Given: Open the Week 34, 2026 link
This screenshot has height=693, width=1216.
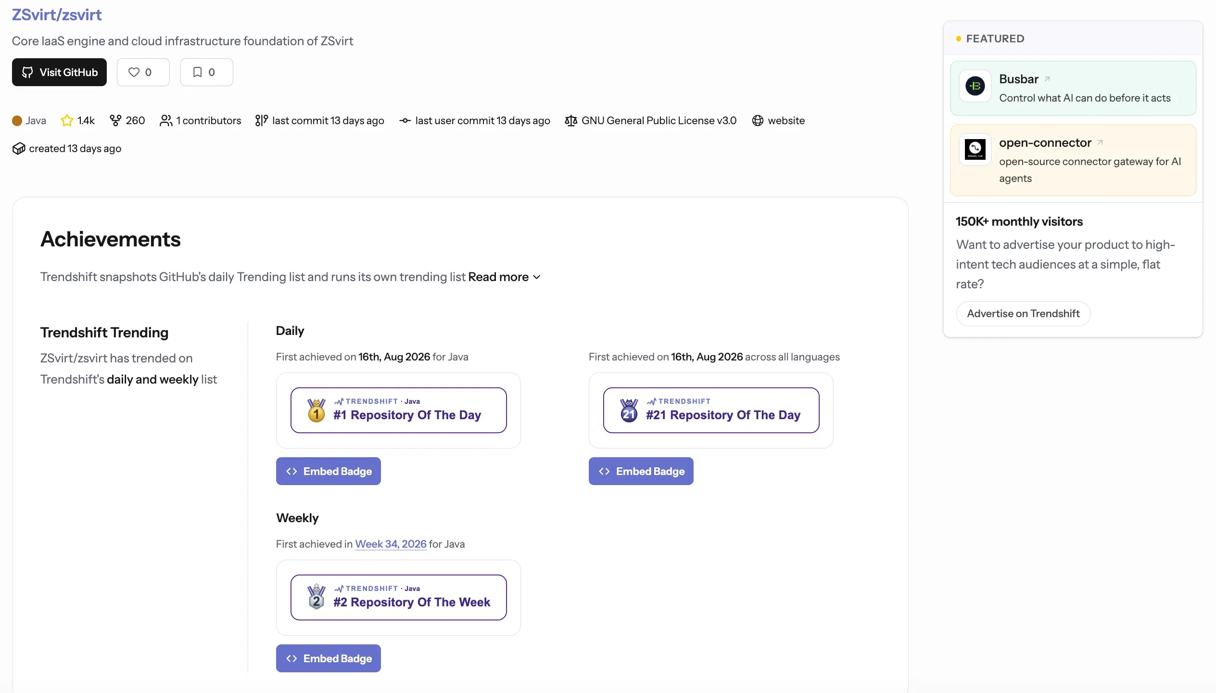Looking at the screenshot, I should coord(391,544).
